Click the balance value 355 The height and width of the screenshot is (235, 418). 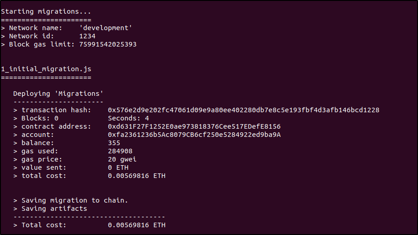click(x=114, y=143)
